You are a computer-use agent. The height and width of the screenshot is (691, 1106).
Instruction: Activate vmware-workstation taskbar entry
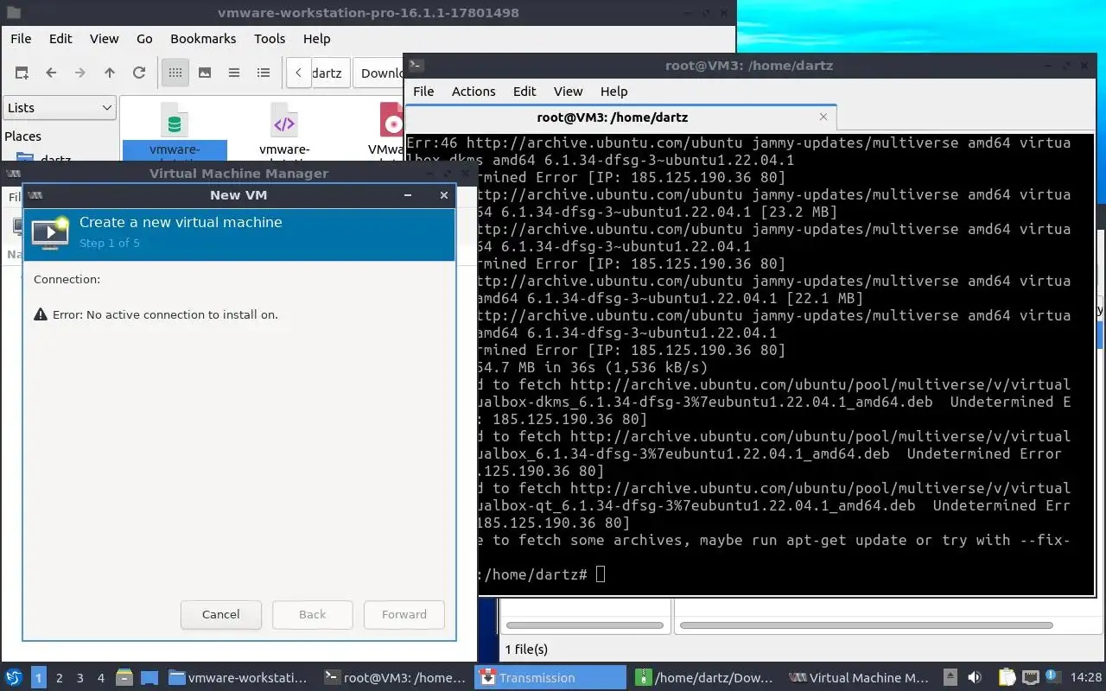click(240, 677)
